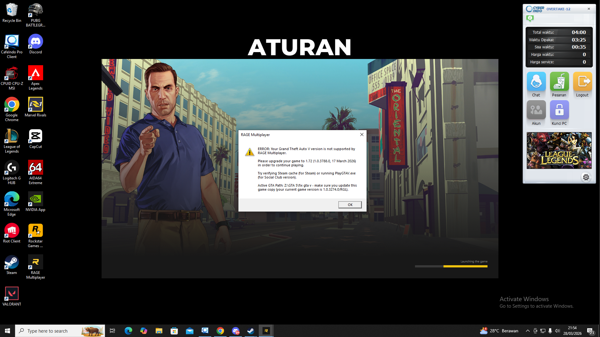
Task: Select League of Legends desktop icon
Action: [x=12, y=141]
